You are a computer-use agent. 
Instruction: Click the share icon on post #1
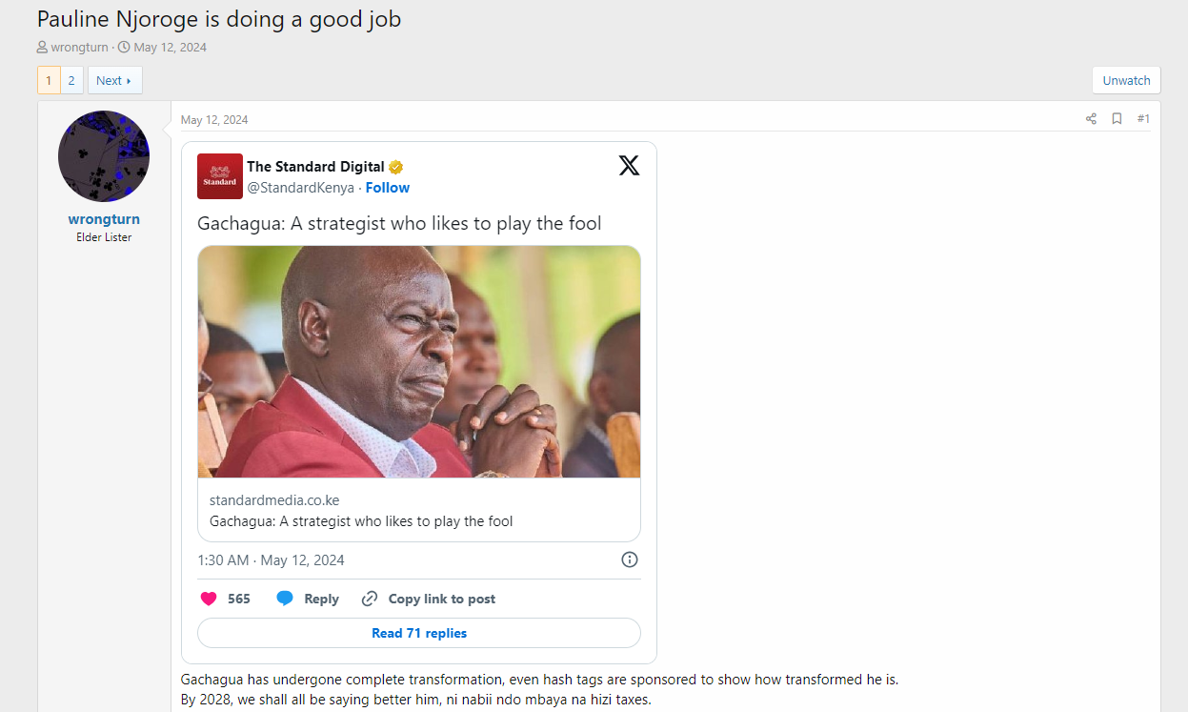pyautogui.click(x=1091, y=119)
